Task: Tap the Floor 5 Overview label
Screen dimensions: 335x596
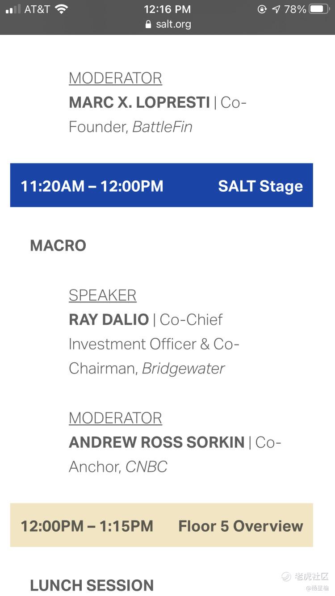Action: 241,526
